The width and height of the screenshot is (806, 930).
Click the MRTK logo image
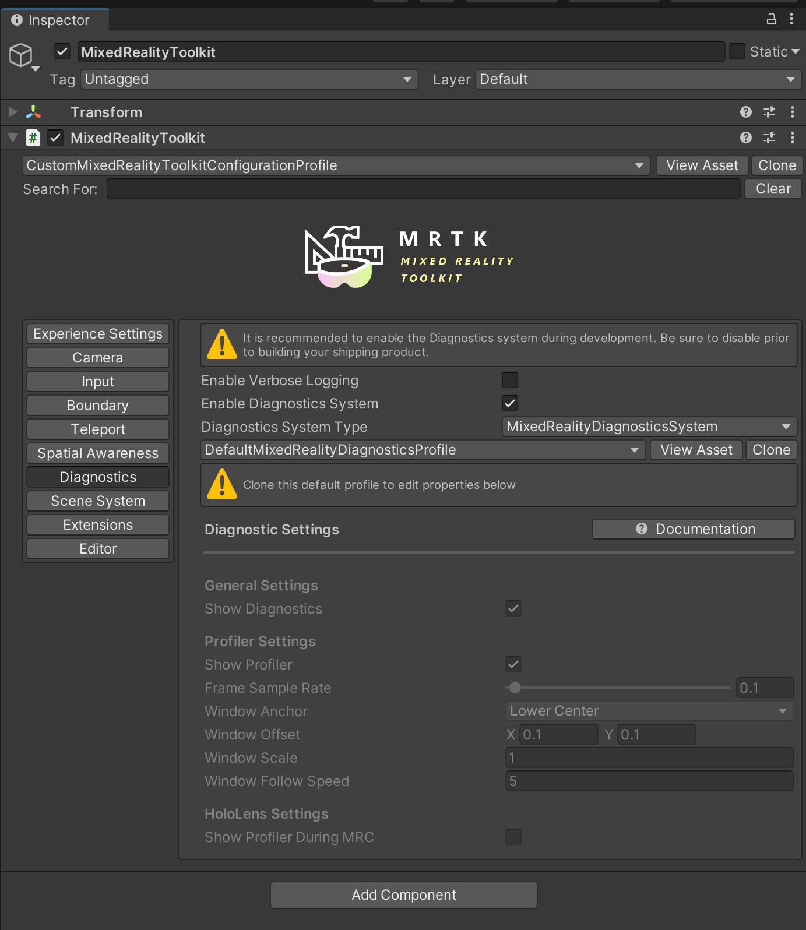point(408,256)
